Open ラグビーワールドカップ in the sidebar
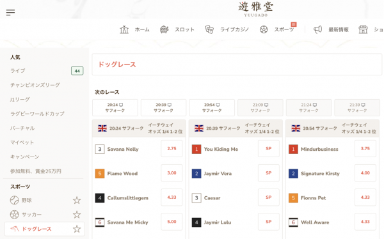The width and height of the screenshot is (384, 239). tap(37, 114)
